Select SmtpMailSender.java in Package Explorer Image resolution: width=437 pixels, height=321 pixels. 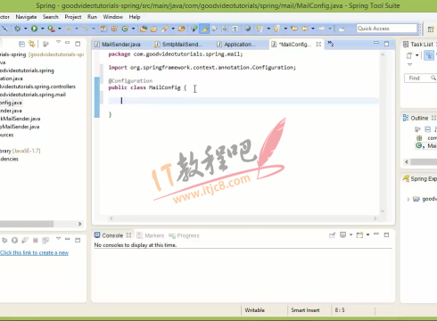(20, 127)
